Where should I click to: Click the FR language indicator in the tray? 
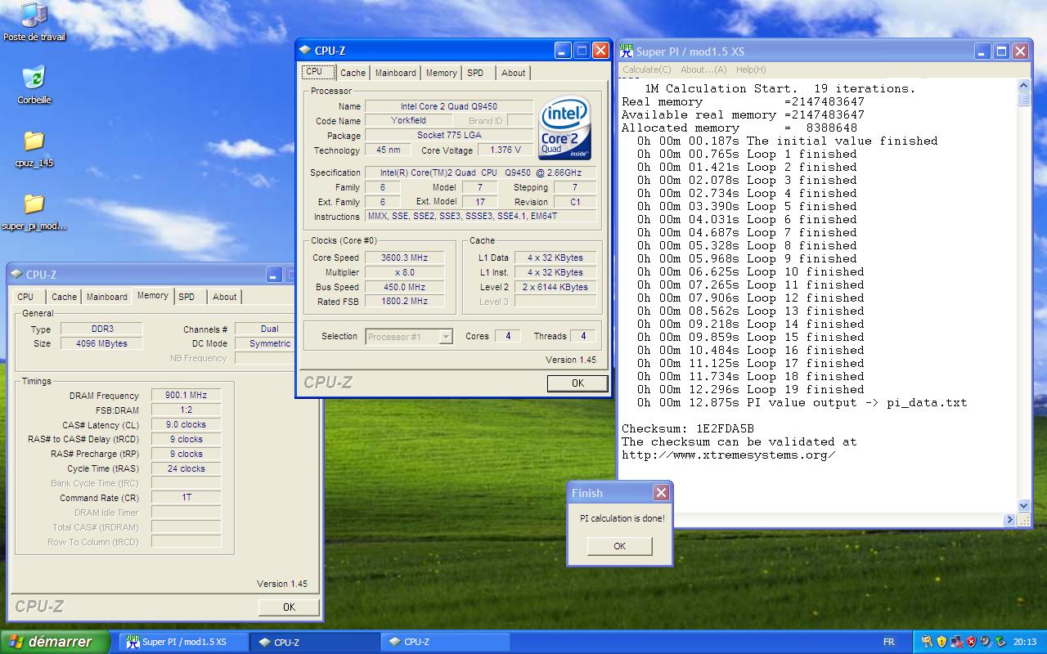(x=888, y=642)
